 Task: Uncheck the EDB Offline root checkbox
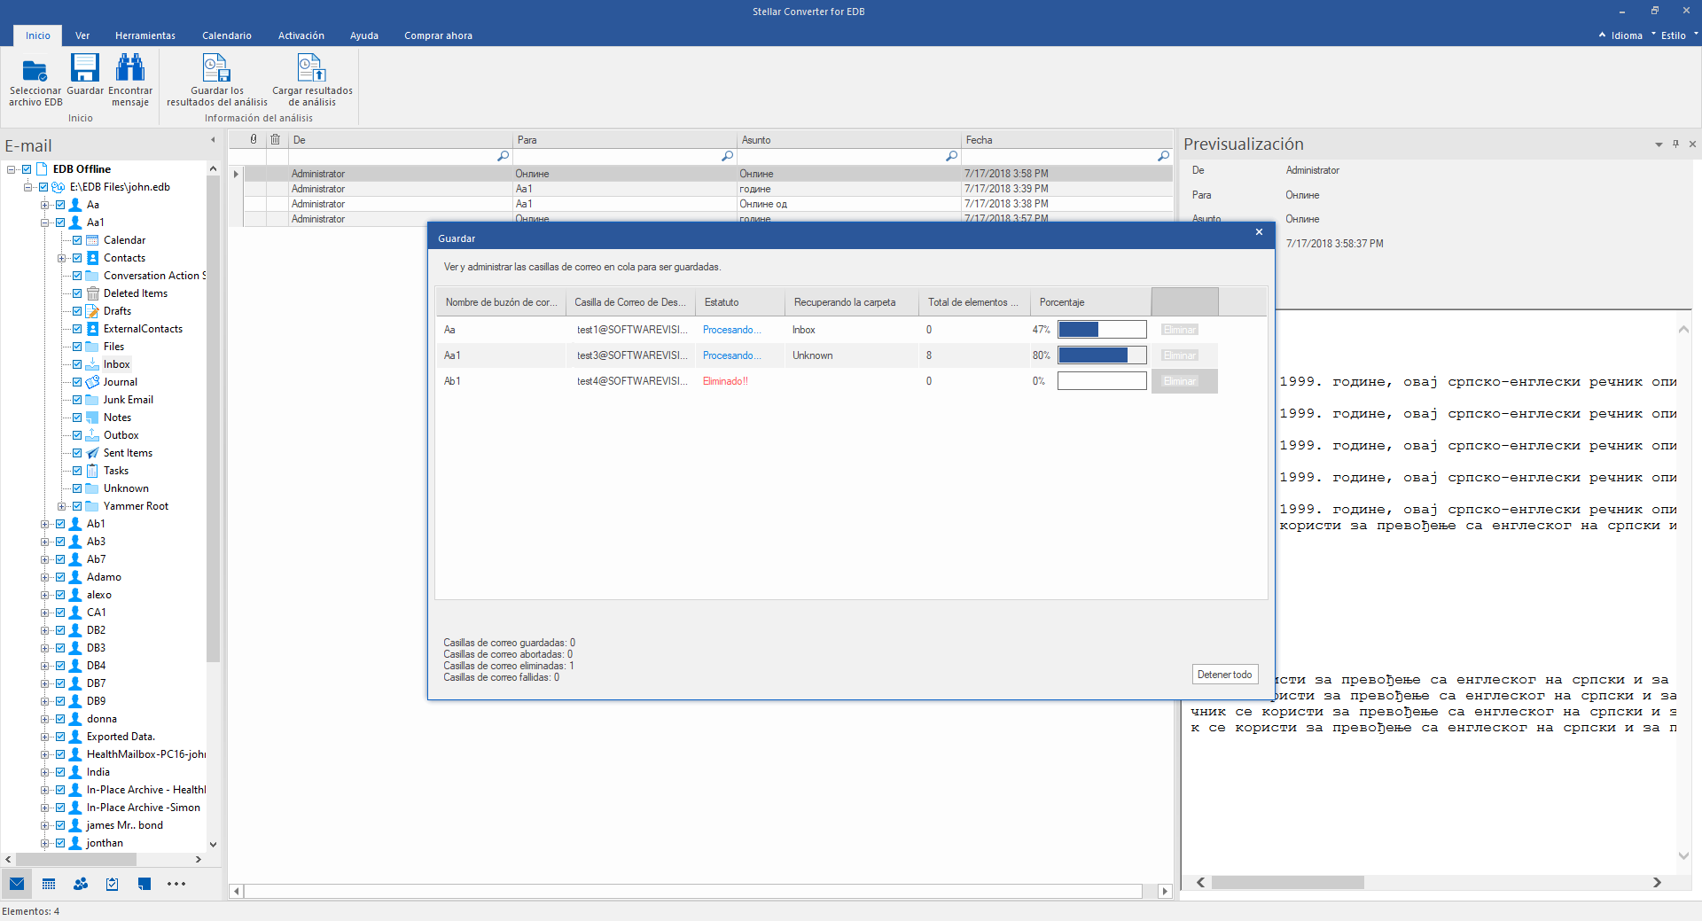(27, 169)
